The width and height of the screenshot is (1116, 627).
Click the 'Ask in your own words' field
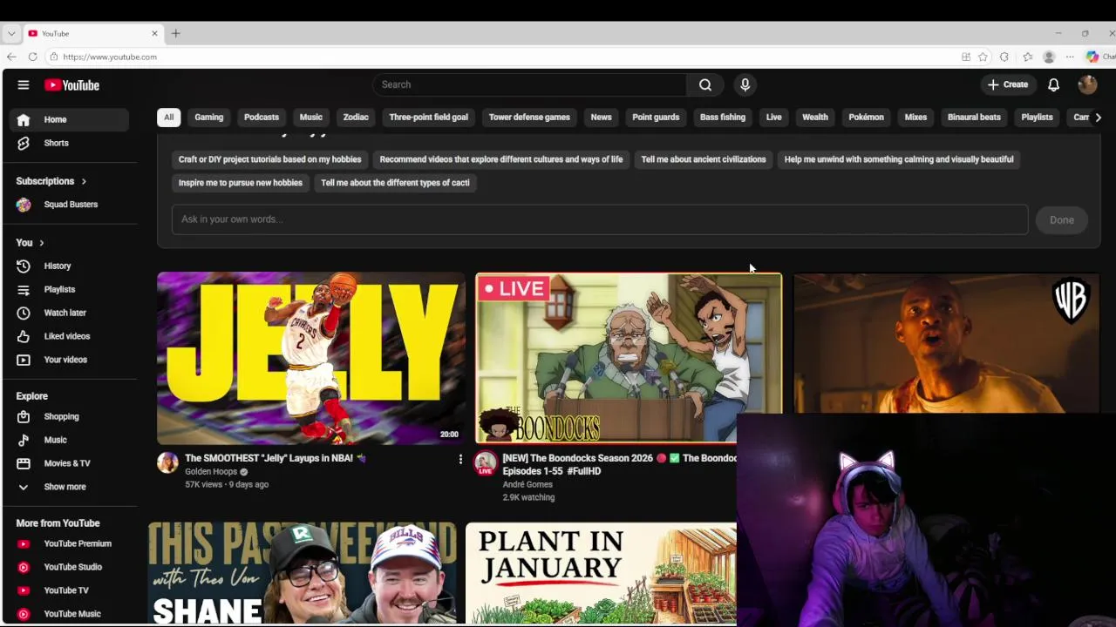600,219
